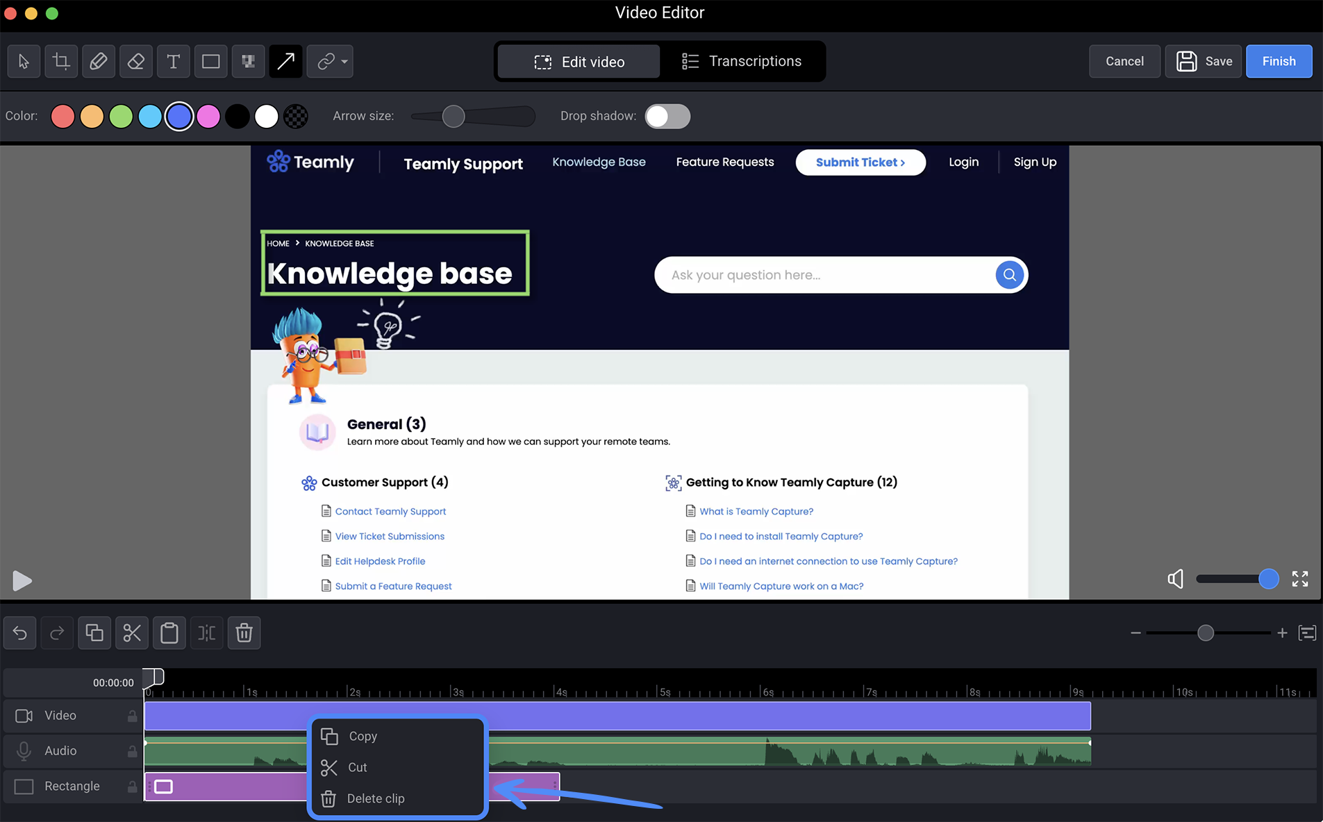Open the Transcriptions tab

click(x=741, y=62)
